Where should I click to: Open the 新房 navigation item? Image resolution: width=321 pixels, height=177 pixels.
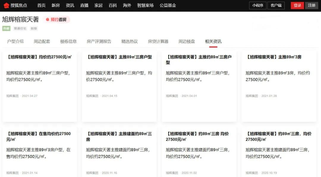[x=56, y=5]
